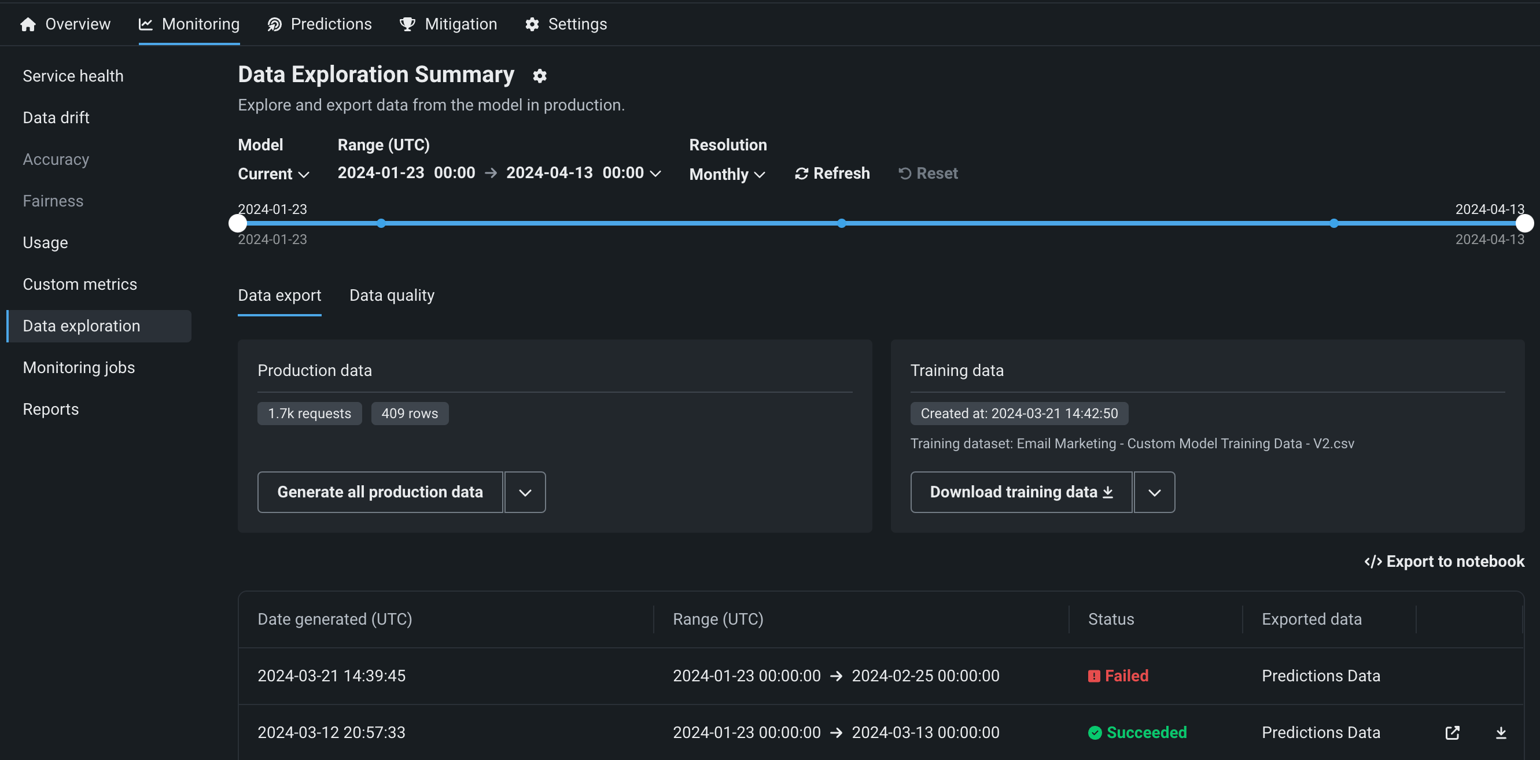Expand arrow next to Generate all production data
This screenshot has height=760, width=1540.
pos(525,492)
